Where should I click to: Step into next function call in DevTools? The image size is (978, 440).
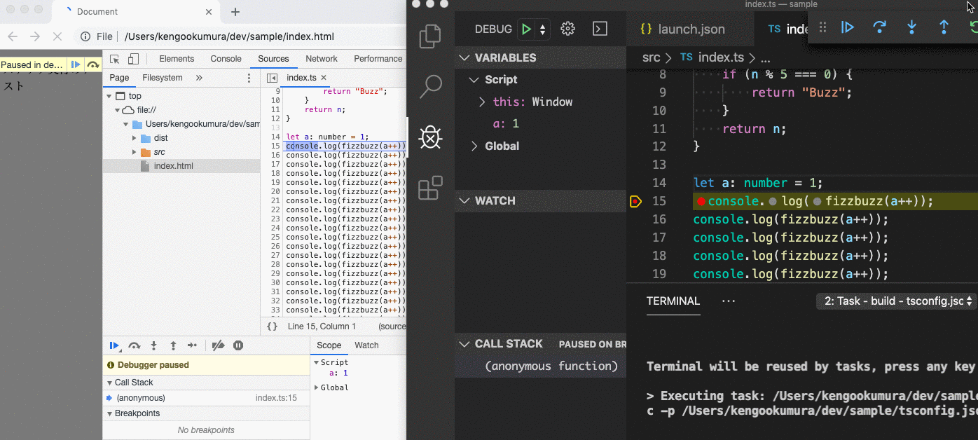154,345
